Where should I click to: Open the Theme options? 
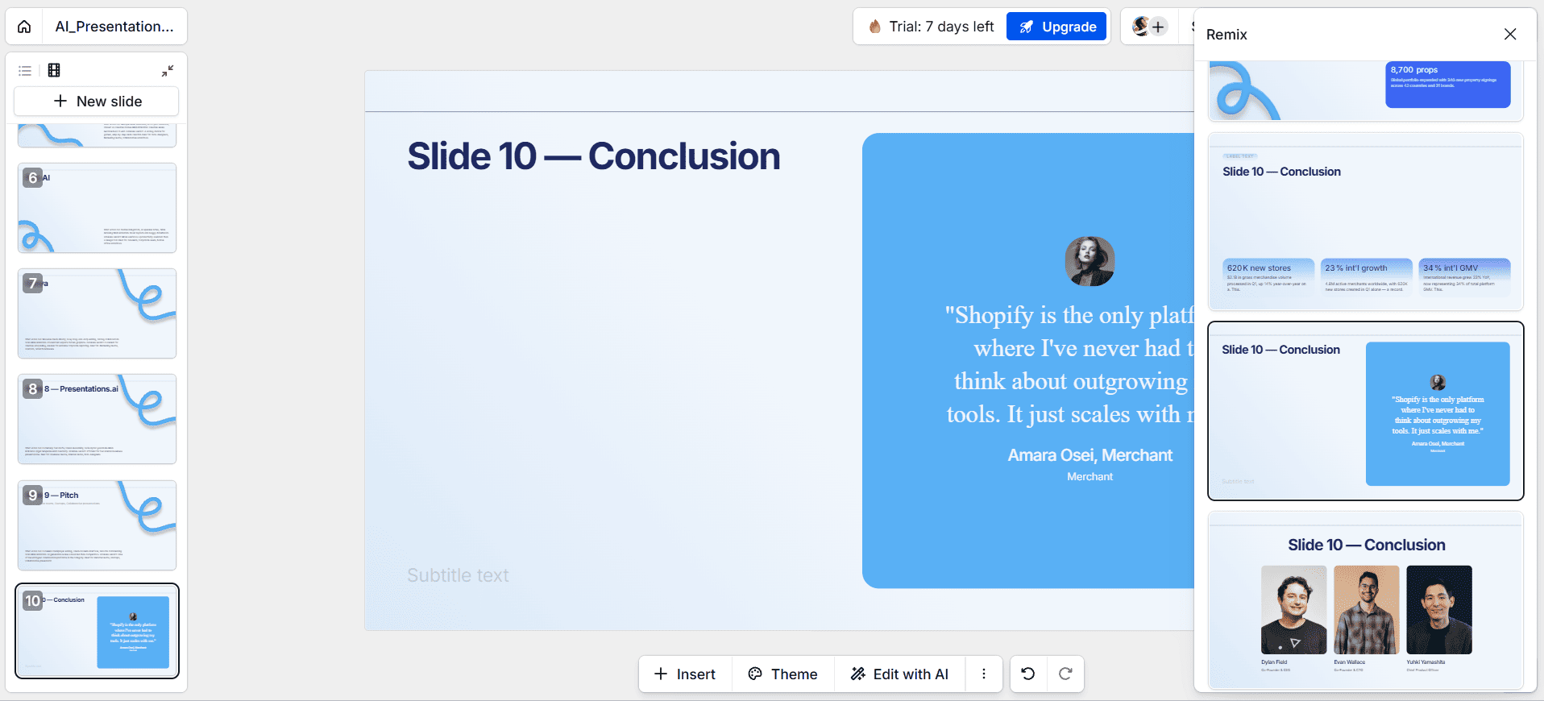click(782, 674)
